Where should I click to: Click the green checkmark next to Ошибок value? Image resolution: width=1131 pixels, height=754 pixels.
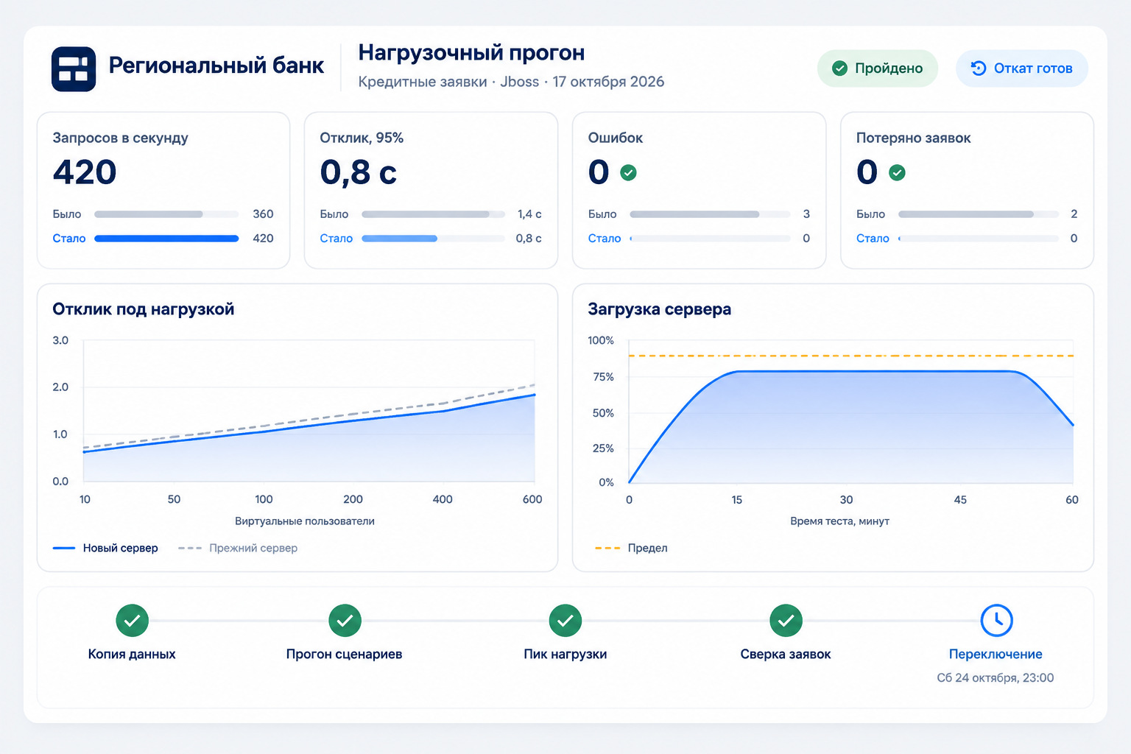pos(628,172)
